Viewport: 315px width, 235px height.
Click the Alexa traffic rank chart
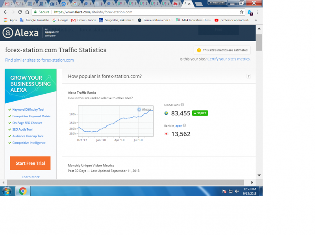tap(116, 121)
